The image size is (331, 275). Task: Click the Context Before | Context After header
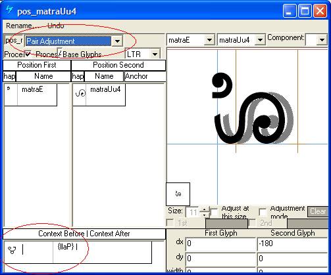tap(84, 234)
